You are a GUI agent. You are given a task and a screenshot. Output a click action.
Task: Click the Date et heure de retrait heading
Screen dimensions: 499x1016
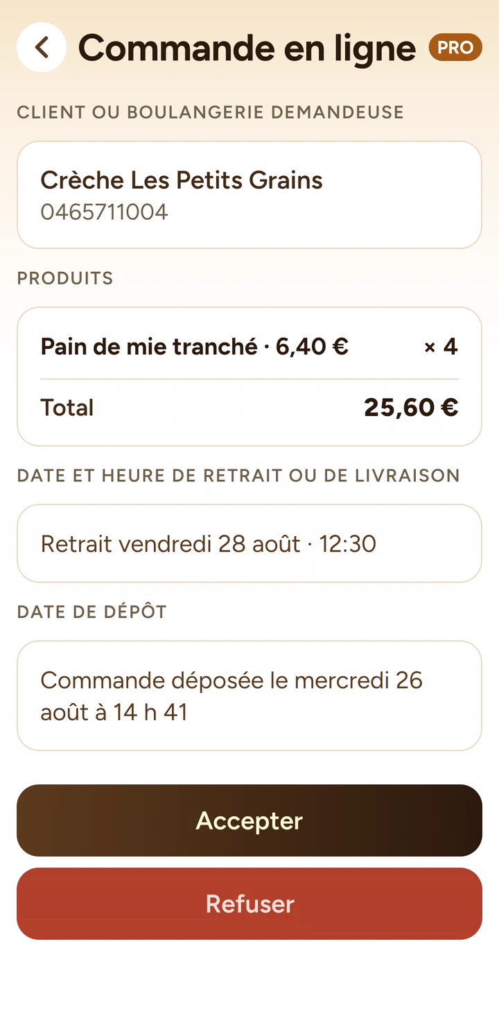click(238, 476)
